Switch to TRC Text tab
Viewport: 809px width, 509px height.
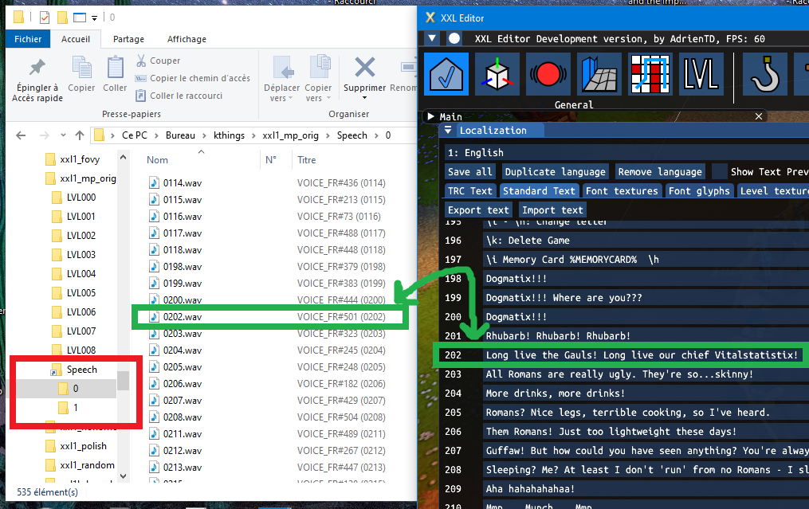click(470, 191)
